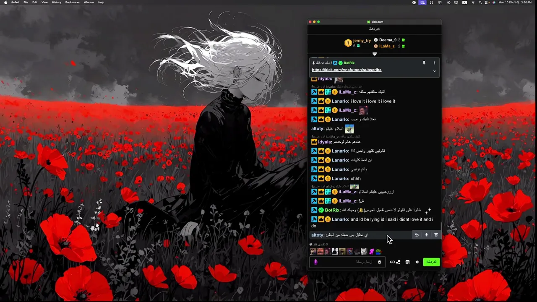537x302 pixels.
Task: Click Deema_9 in the gift leaderboard
Action: click(388, 40)
